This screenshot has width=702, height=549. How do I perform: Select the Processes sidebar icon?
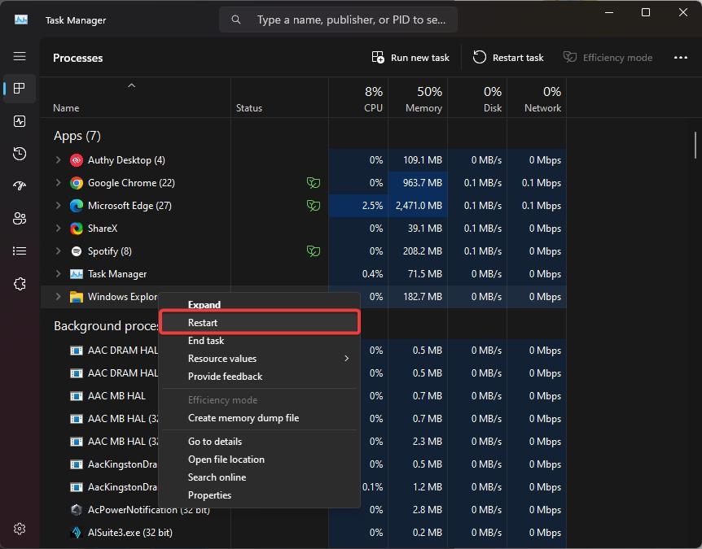[20, 89]
